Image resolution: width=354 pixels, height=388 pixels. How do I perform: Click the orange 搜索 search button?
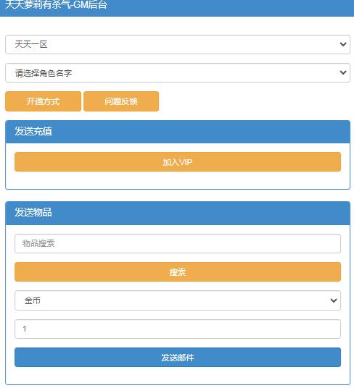coord(178,272)
